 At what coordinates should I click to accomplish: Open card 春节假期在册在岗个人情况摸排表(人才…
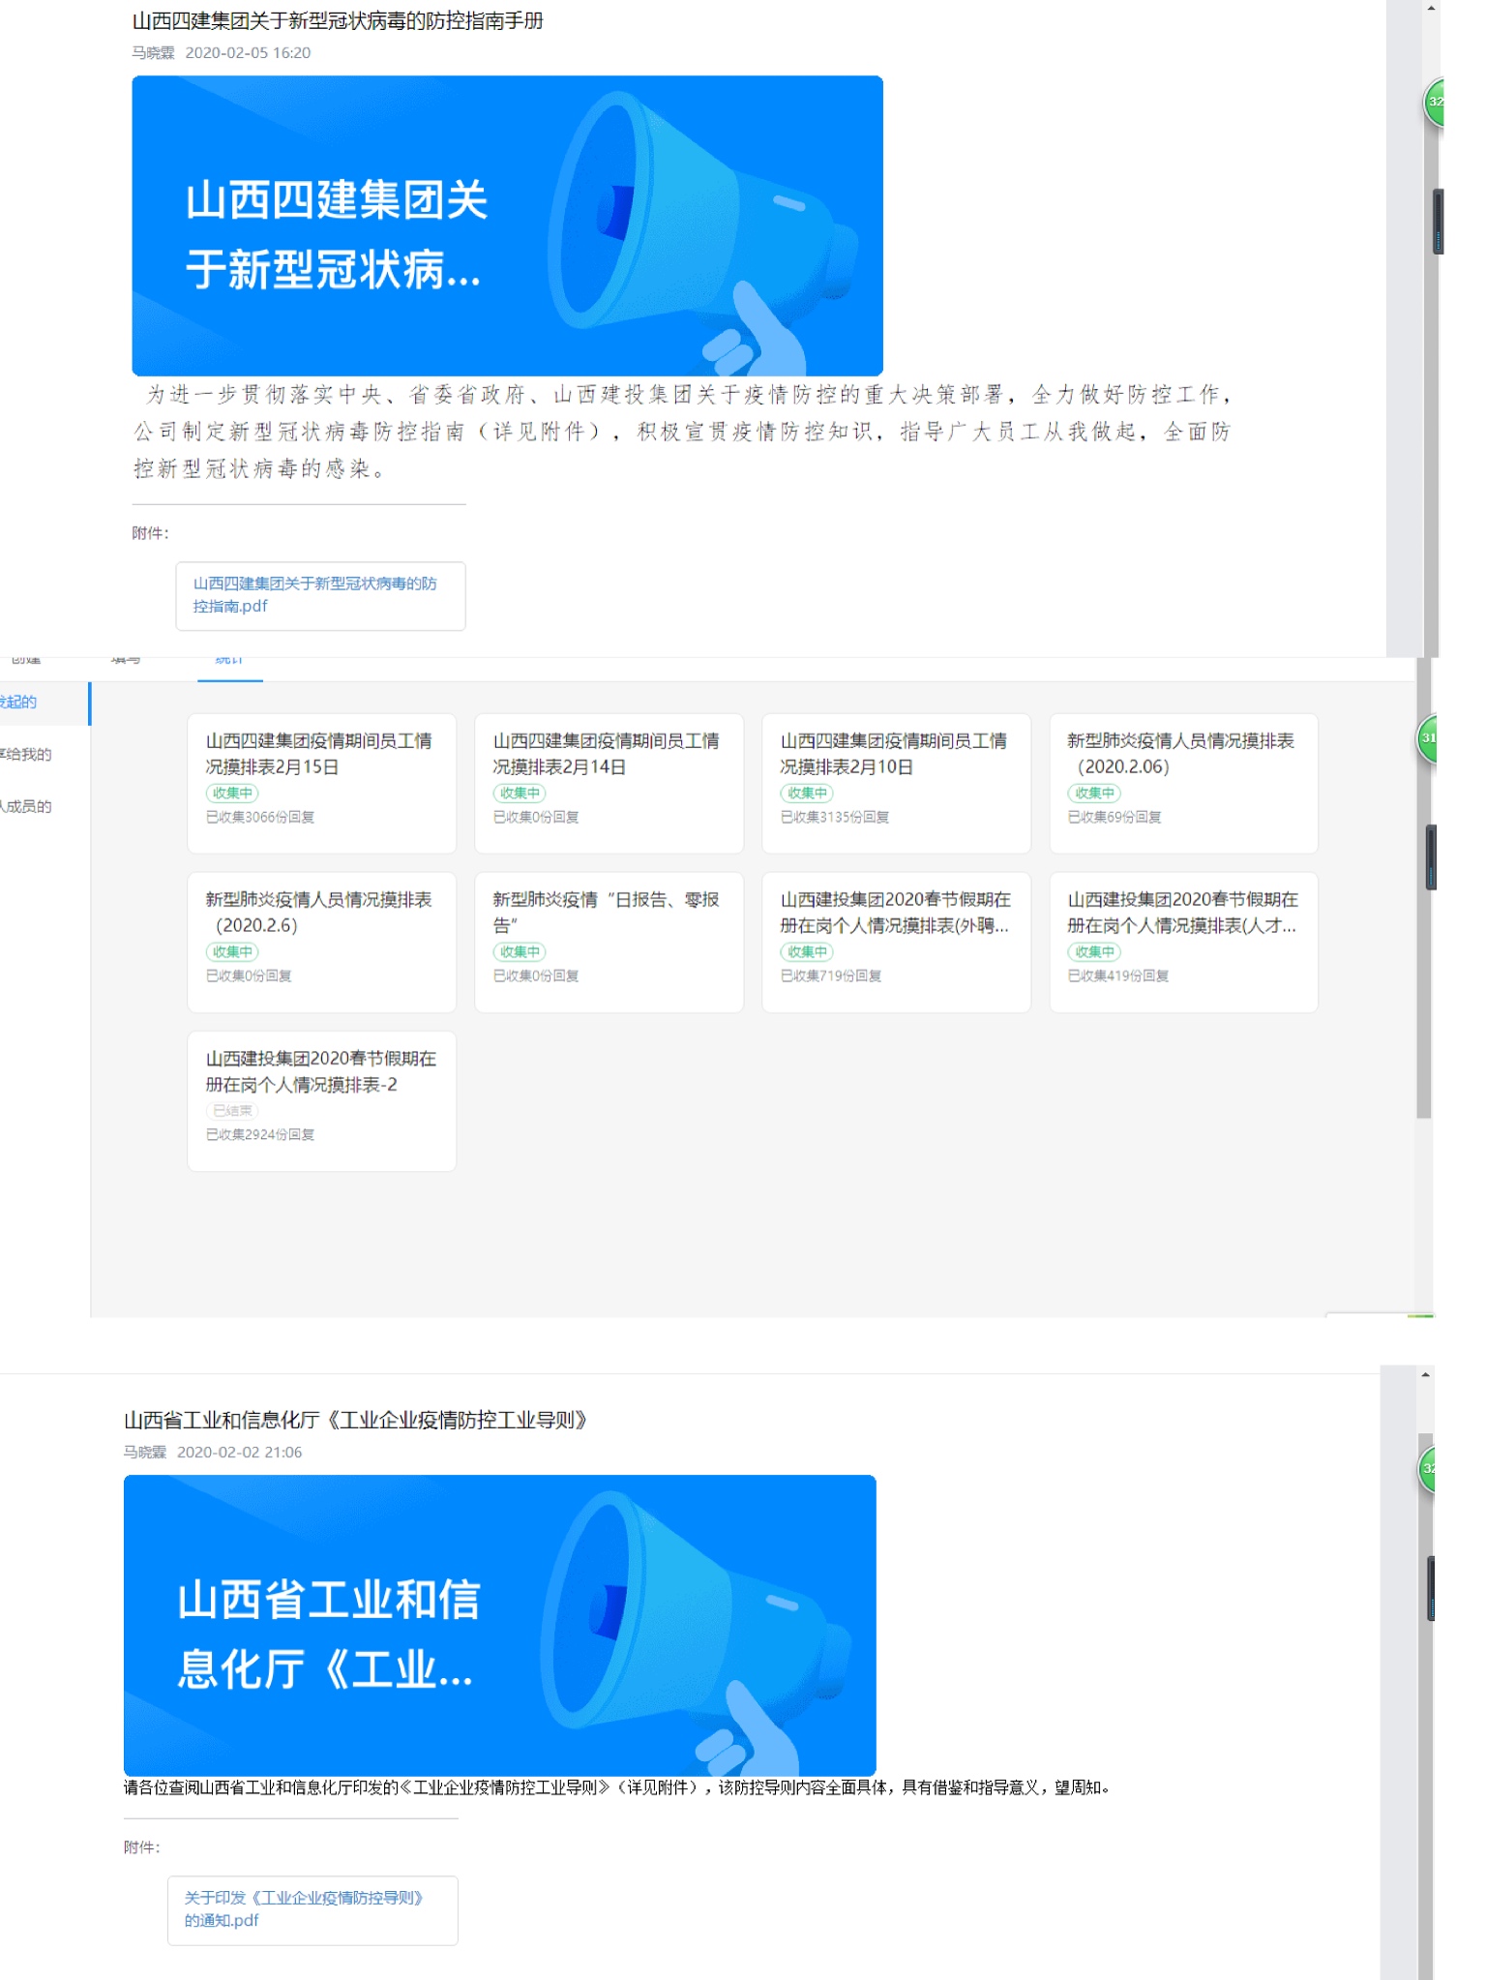pyautogui.click(x=1183, y=942)
